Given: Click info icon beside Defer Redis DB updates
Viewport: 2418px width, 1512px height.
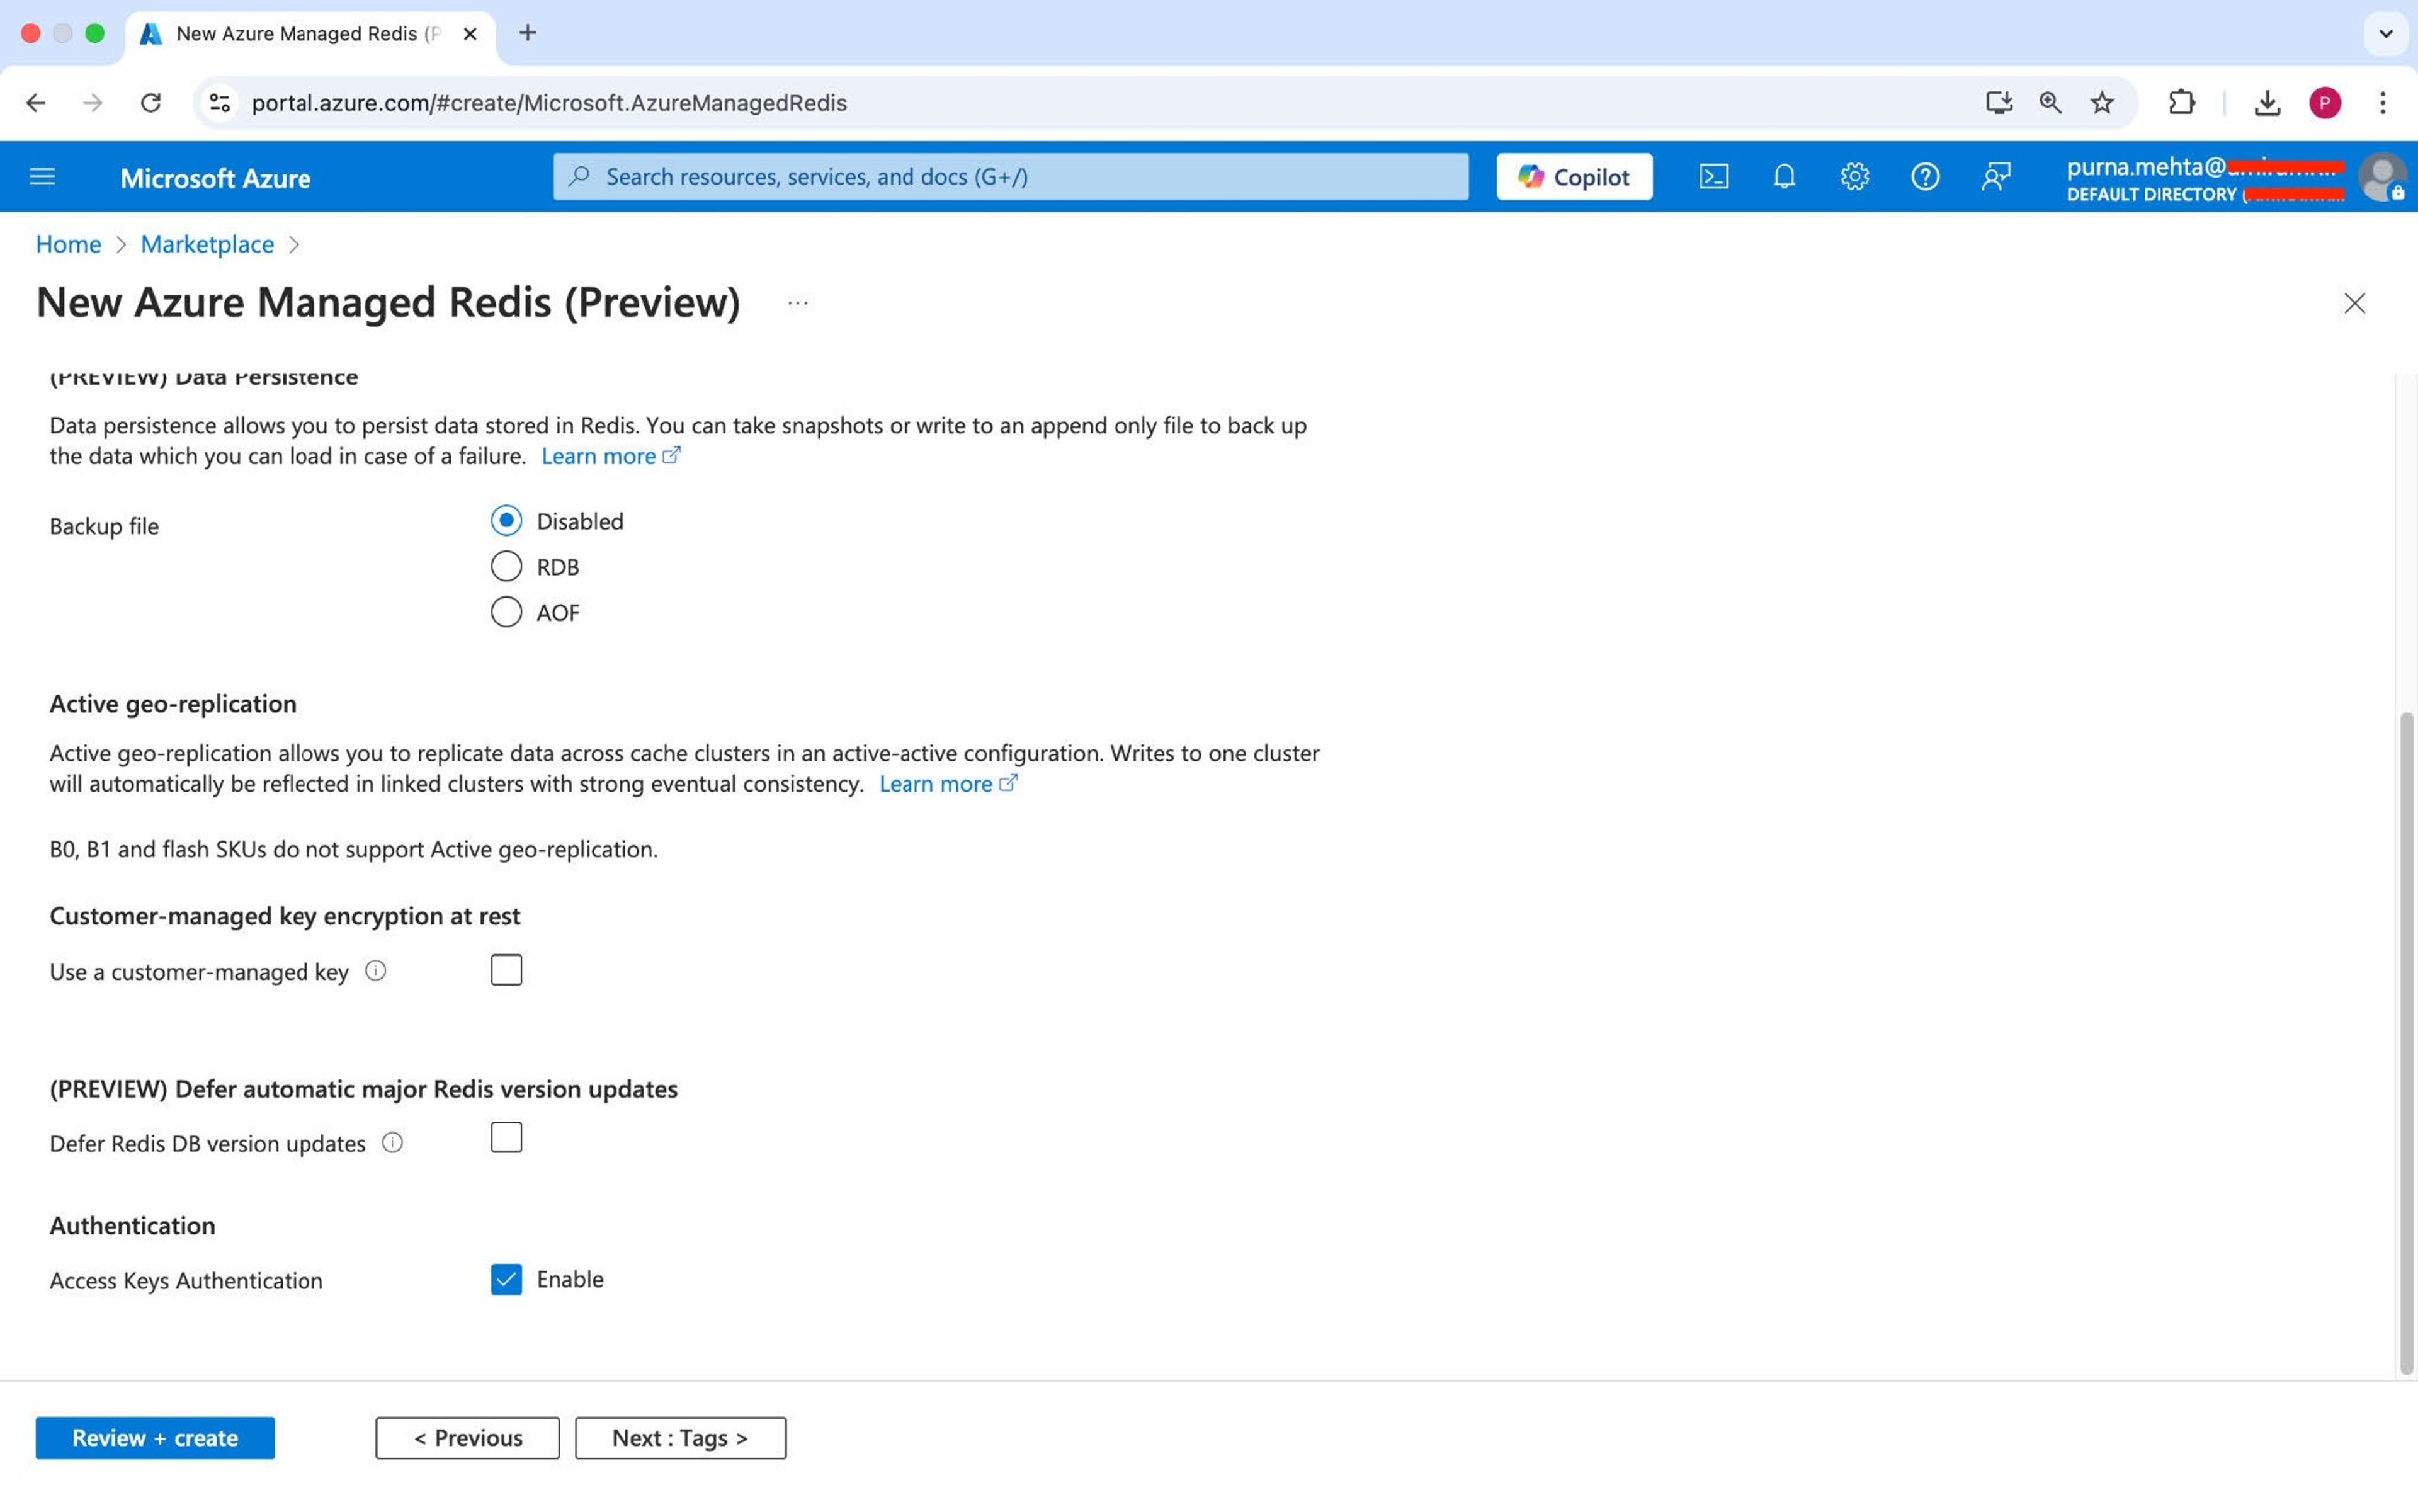Looking at the screenshot, I should (392, 1143).
